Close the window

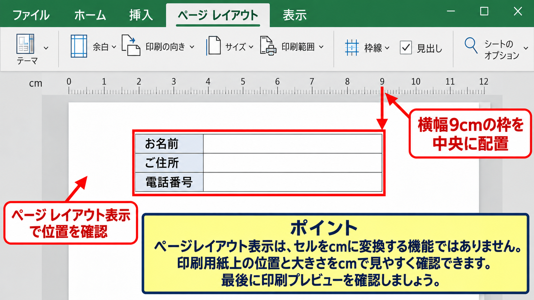(x=518, y=11)
